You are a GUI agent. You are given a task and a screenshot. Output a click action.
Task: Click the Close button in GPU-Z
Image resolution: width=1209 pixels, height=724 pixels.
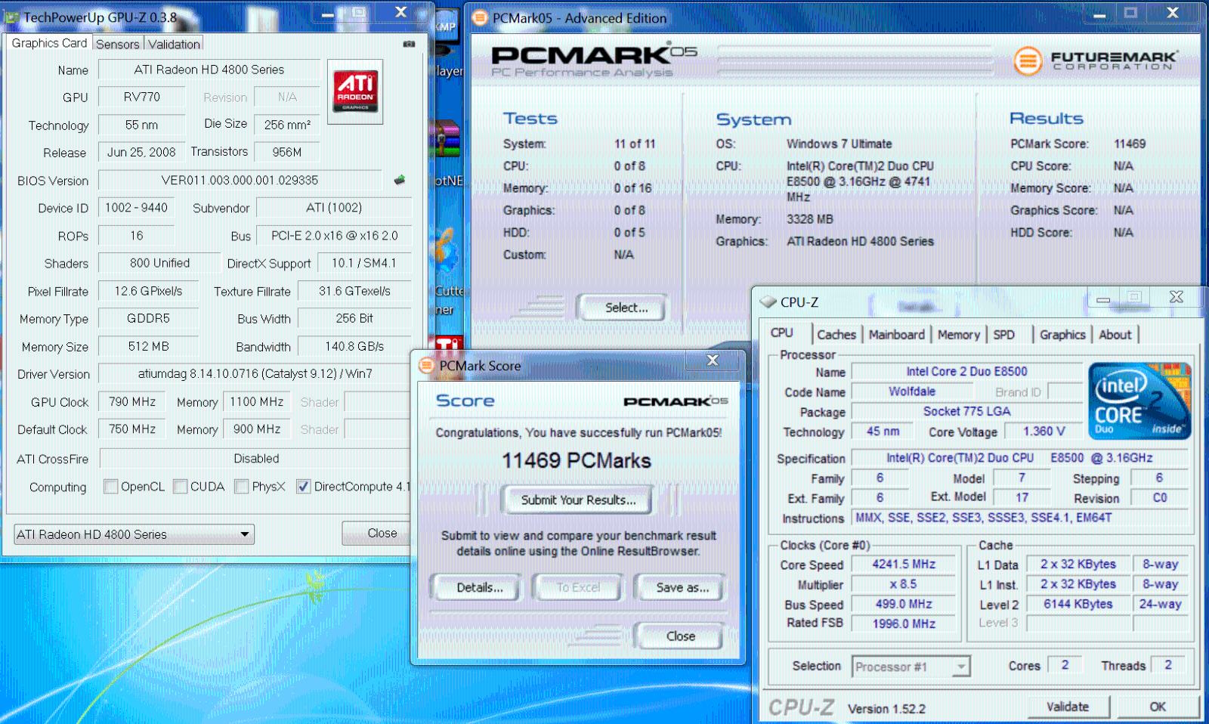click(376, 533)
